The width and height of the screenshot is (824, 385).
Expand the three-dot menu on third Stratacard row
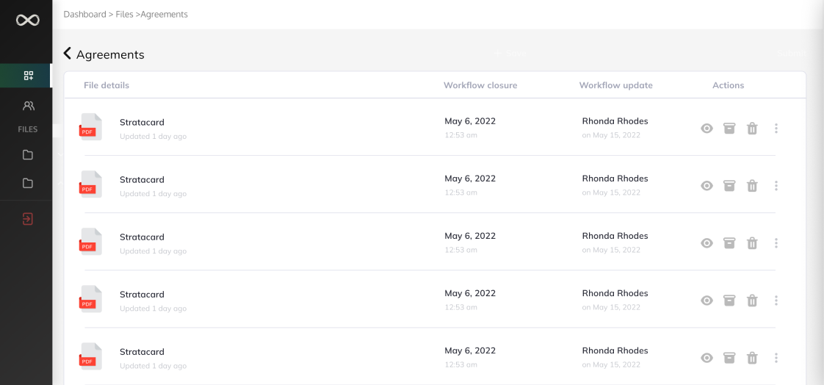coord(776,243)
